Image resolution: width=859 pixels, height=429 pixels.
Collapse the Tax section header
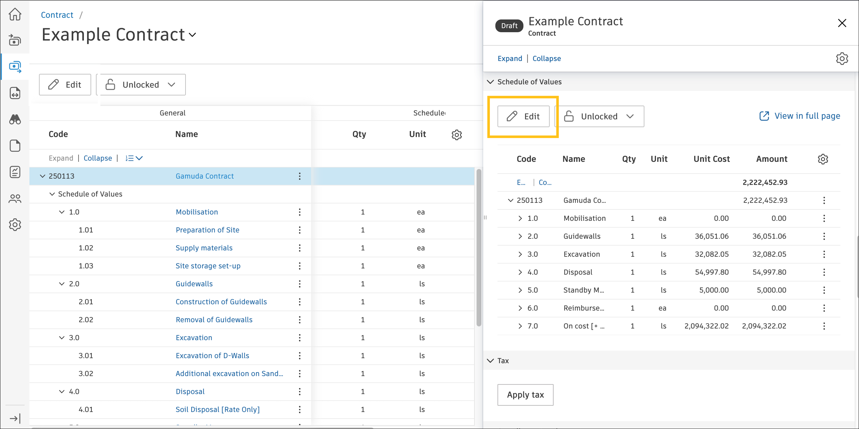(490, 361)
